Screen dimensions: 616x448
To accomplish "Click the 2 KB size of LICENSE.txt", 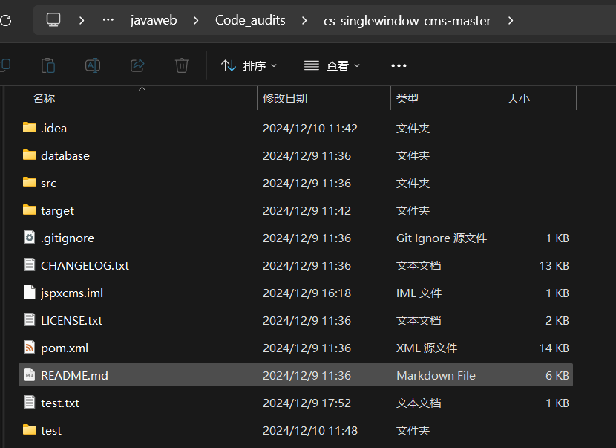I will tap(557, 320).
